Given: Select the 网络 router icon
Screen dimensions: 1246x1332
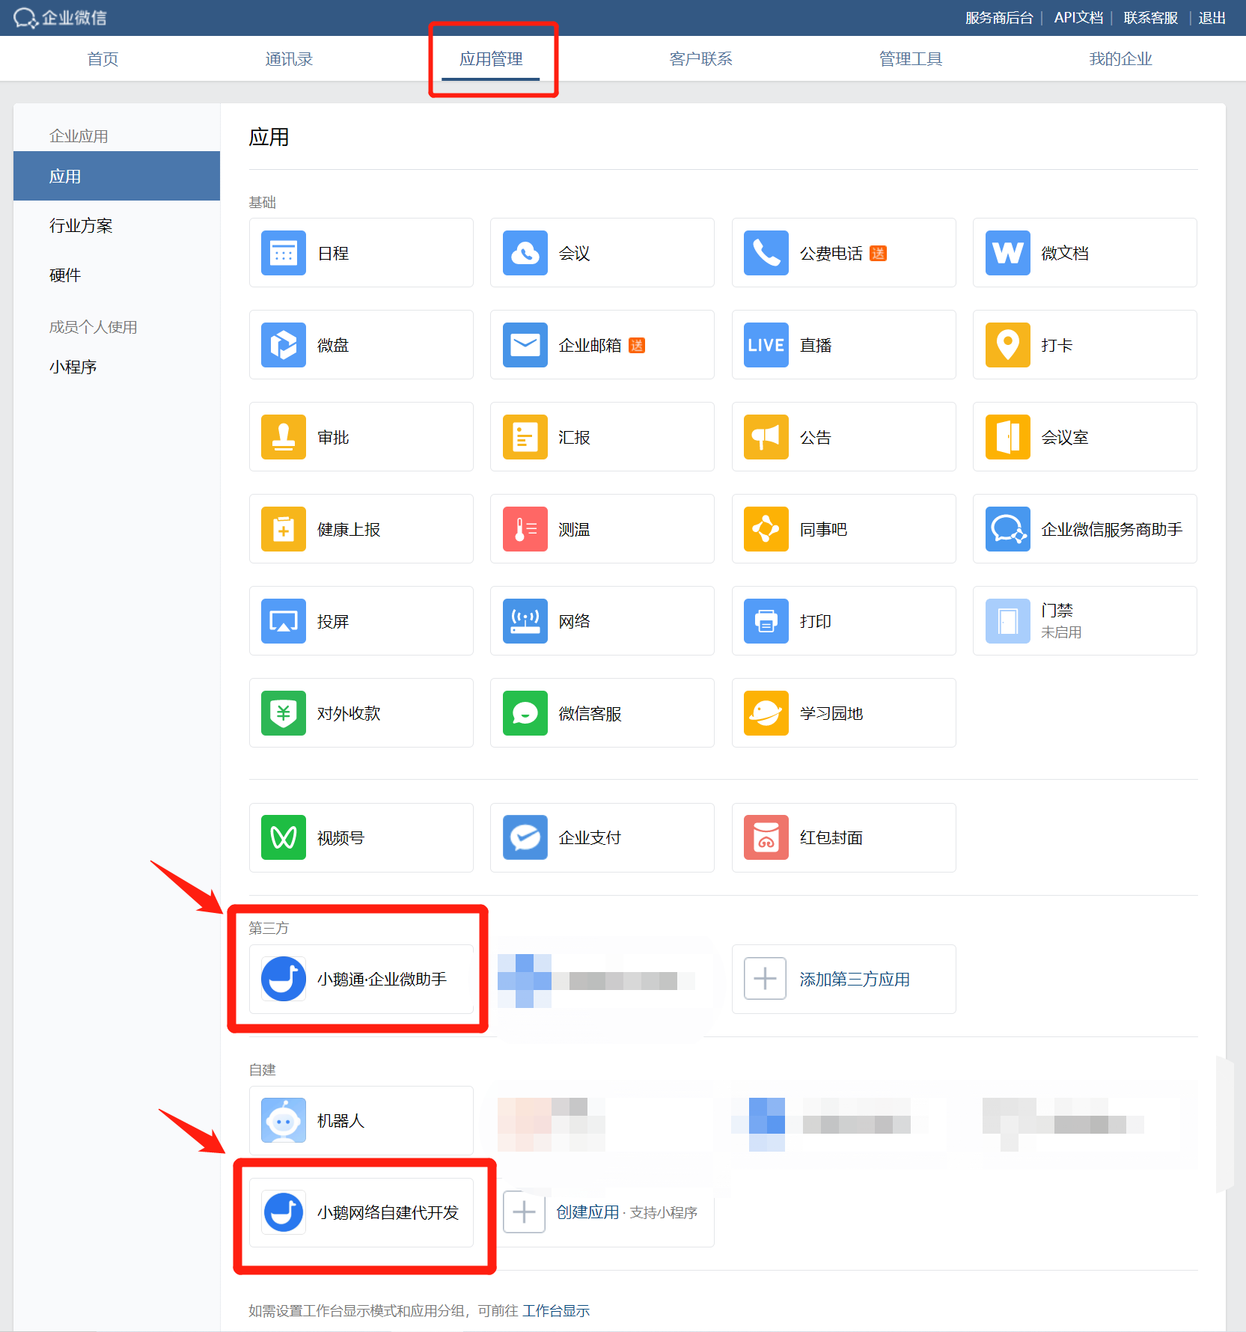Looking at the screenshot, I should coord(525,621).
